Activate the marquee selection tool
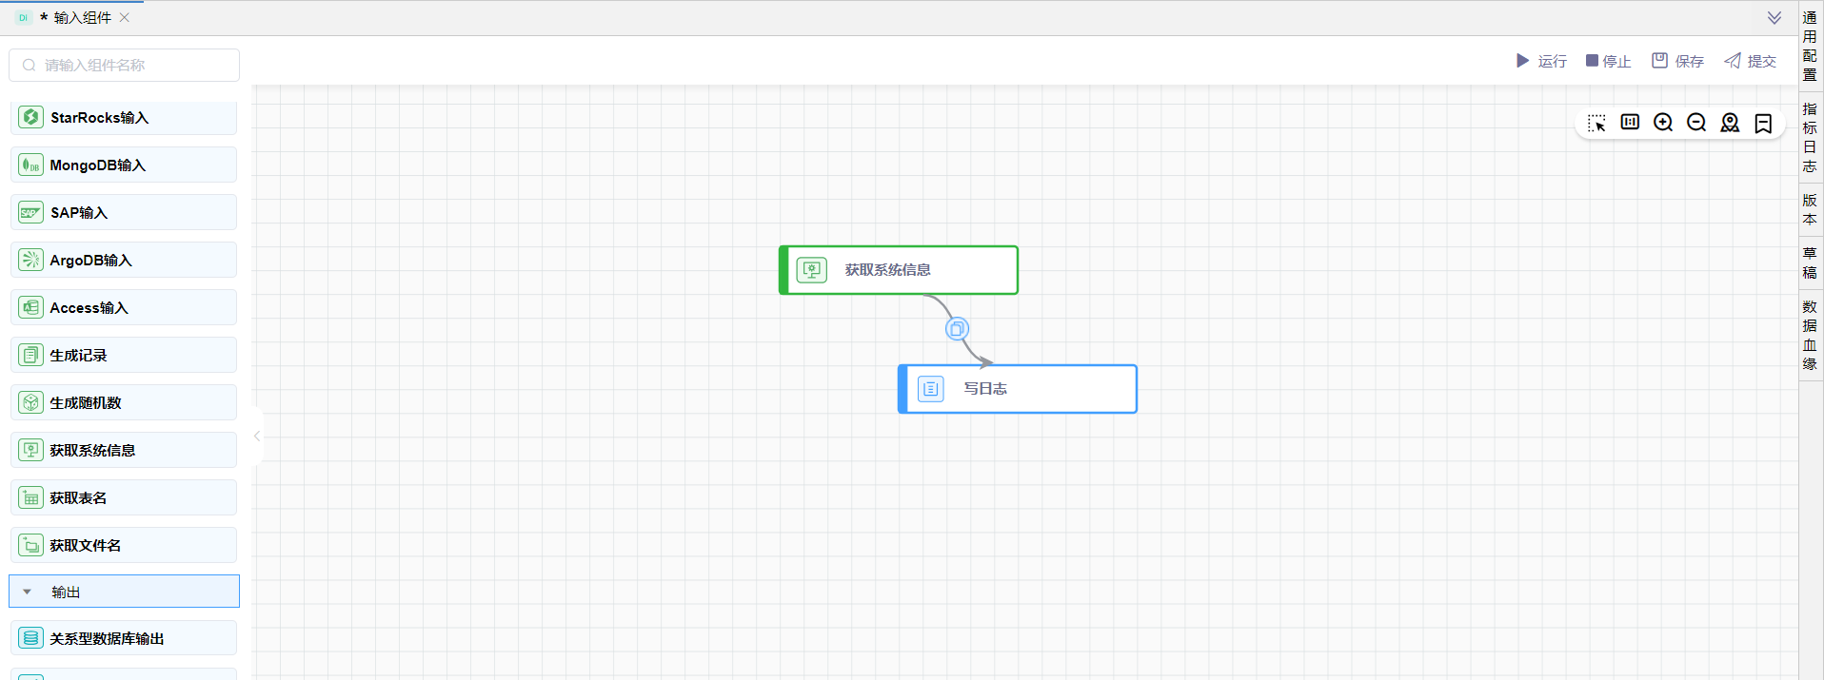Viewport: 1824px width, 680px height. coord(1596,124)
